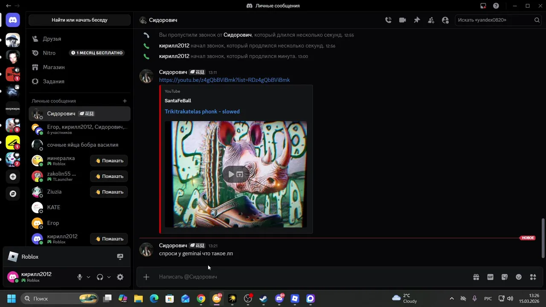
Task: Toggle headphones deafen
Action: pos(100,277)
